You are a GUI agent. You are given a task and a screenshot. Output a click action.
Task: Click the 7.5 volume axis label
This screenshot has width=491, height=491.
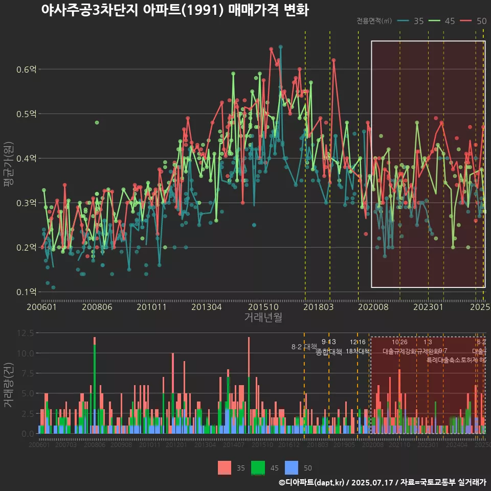[28, 373]
